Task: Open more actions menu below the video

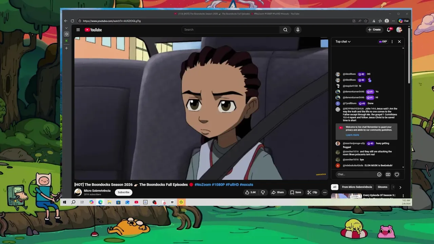Action: [x=324, y=192]
